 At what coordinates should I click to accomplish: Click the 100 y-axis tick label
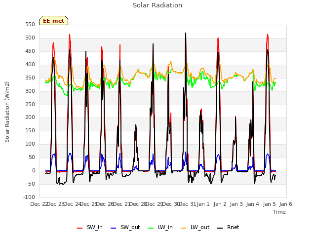pyautogui.click(x=30, y=144)
